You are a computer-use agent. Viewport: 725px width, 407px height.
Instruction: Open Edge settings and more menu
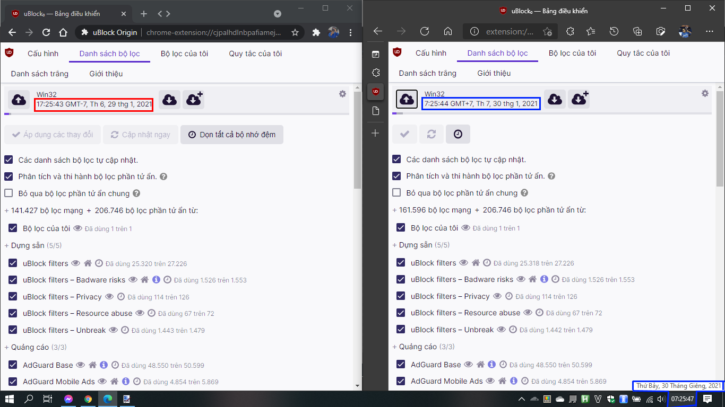click(x=709, y=31)
